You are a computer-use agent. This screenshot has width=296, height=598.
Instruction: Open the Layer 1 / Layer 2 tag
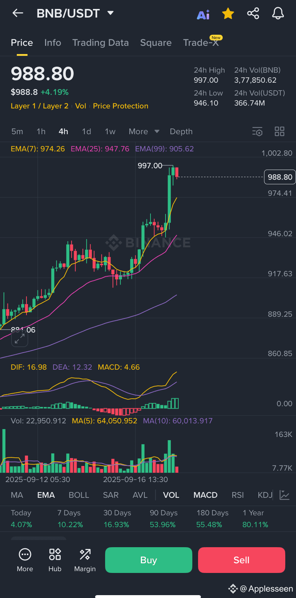click(x=39, y=106)
